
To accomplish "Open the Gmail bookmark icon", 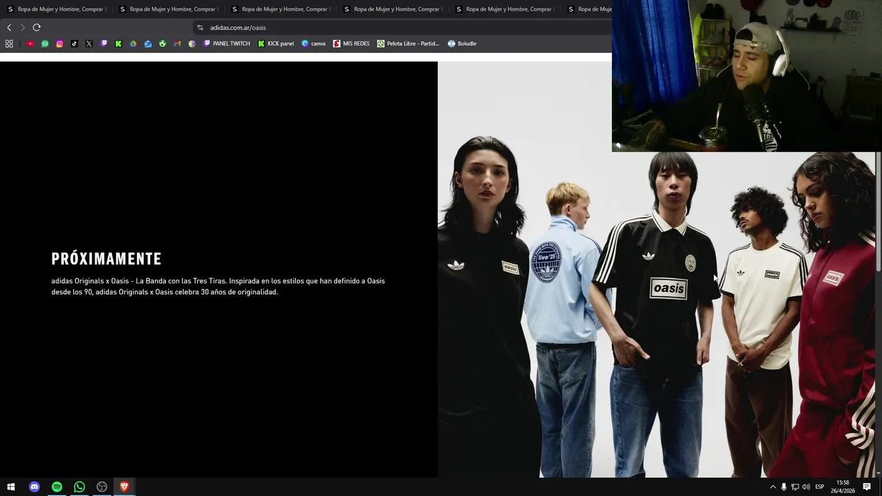I will point(177,43).
